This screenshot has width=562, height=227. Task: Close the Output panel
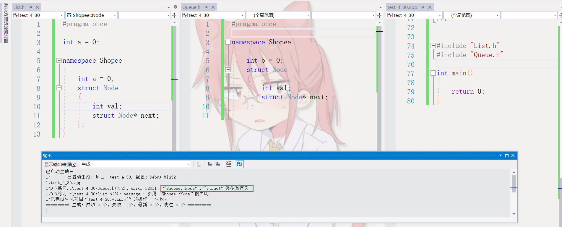(513, 155)
